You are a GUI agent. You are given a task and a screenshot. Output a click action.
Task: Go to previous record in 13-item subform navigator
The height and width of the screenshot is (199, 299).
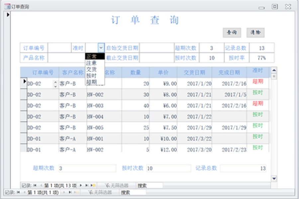pos(41,185)
